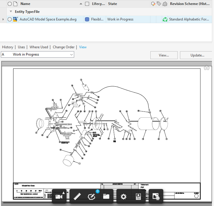Image resolution: width=214 pixels, height=206 pixels.
Task: Sort by the State column header
Action: (x=113, y=4)
